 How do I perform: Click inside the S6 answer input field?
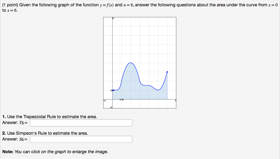[x=81, y=139]
